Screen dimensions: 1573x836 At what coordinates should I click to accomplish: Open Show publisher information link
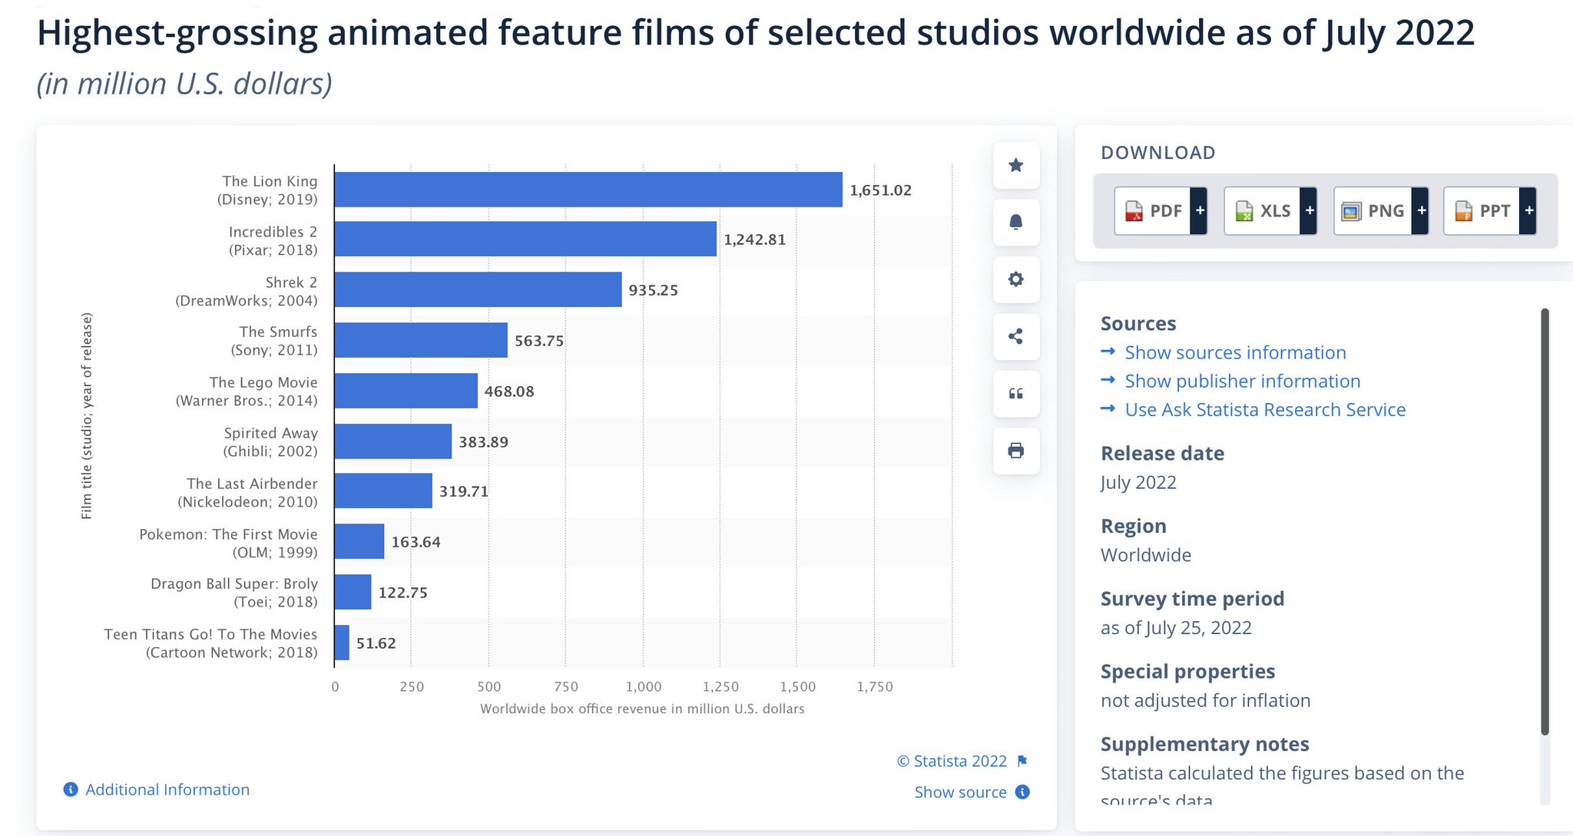tap(1242, 381)
